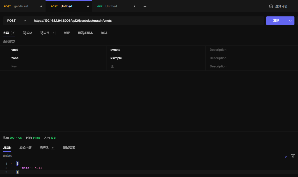
Task: Open the 响应头 response headers tab
Action: pyautogui.click(x=44, y=148)
